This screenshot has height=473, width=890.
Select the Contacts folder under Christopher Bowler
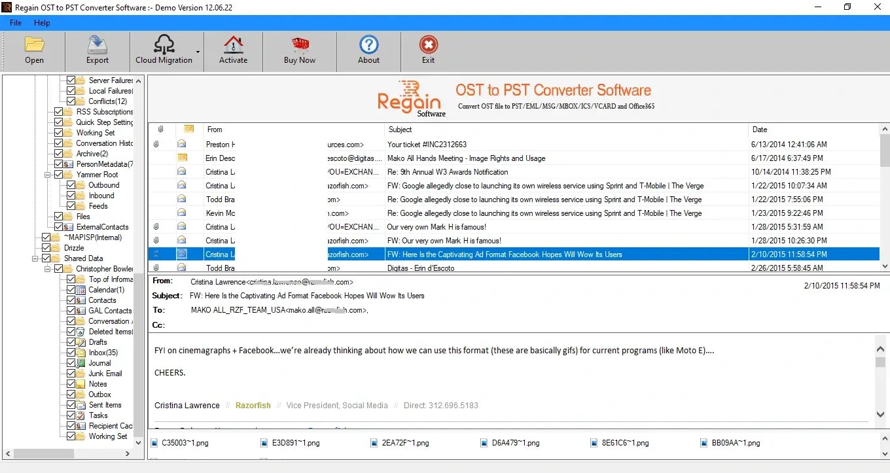tap(102, 300)
